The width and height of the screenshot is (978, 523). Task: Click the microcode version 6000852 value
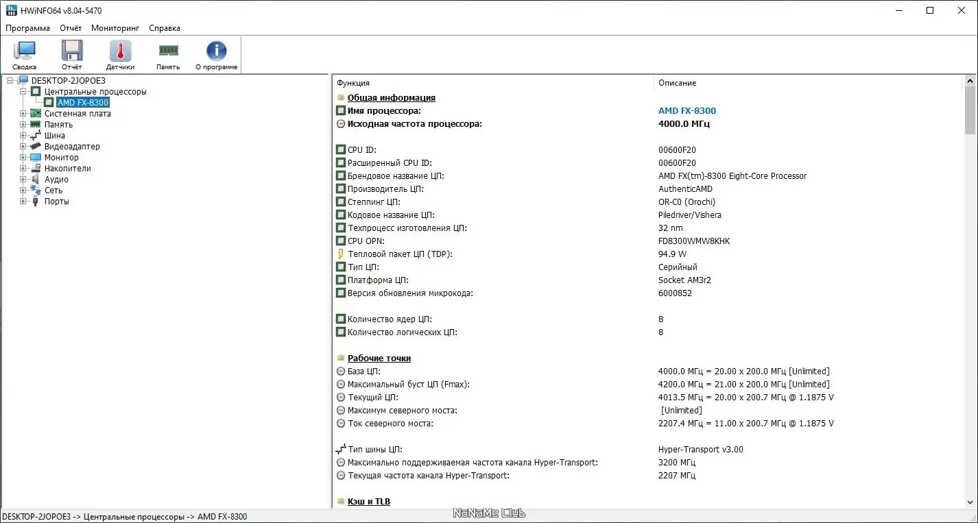676,293
